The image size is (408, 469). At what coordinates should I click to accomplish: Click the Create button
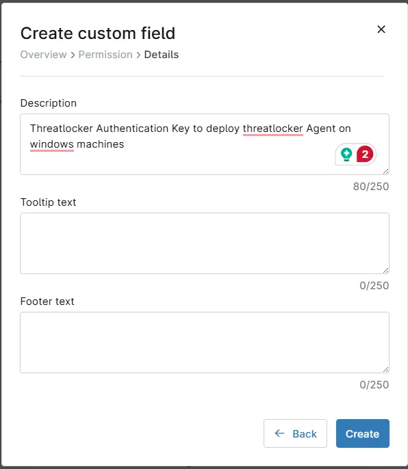(362, 433)
